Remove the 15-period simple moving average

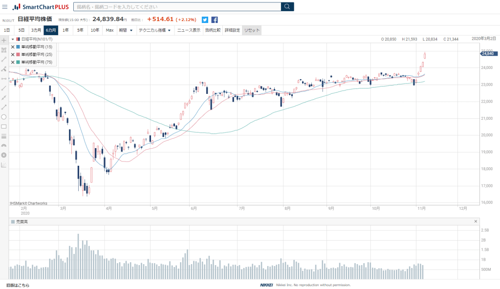[x=13, y=47]
